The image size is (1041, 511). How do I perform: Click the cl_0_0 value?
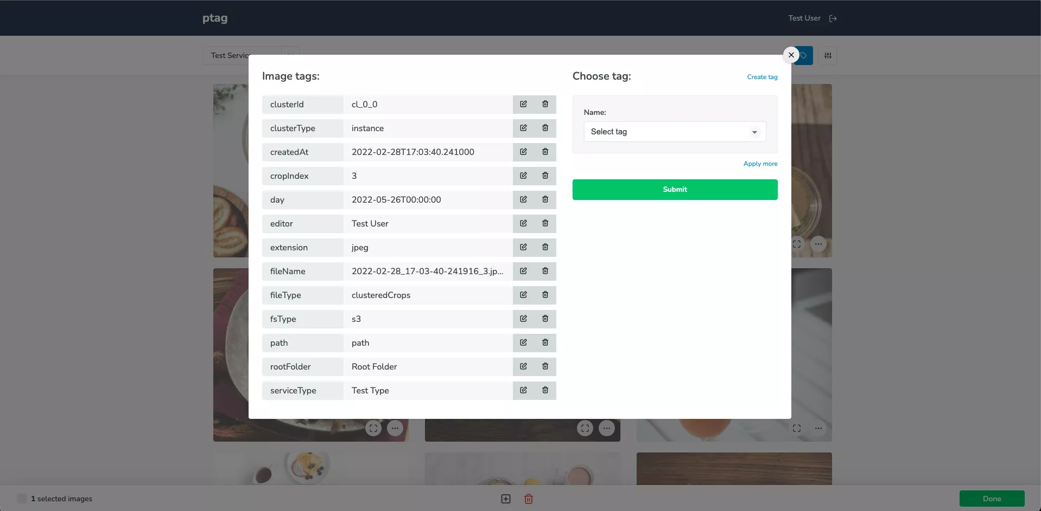click(x=364, y=104)
